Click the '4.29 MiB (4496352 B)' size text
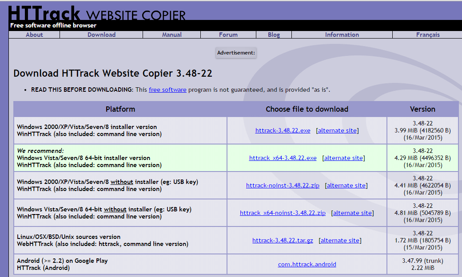 (x=422, y=158)
